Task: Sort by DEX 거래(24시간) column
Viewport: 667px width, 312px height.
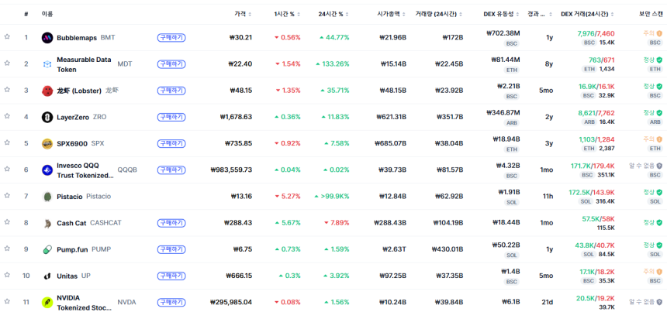Action: pos(587,14)
